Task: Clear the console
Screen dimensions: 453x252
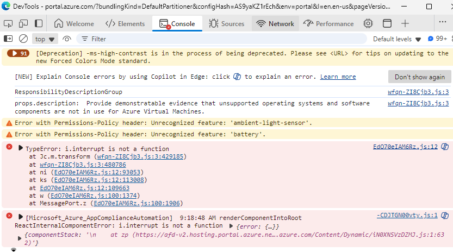Action: tap(23, 39)
